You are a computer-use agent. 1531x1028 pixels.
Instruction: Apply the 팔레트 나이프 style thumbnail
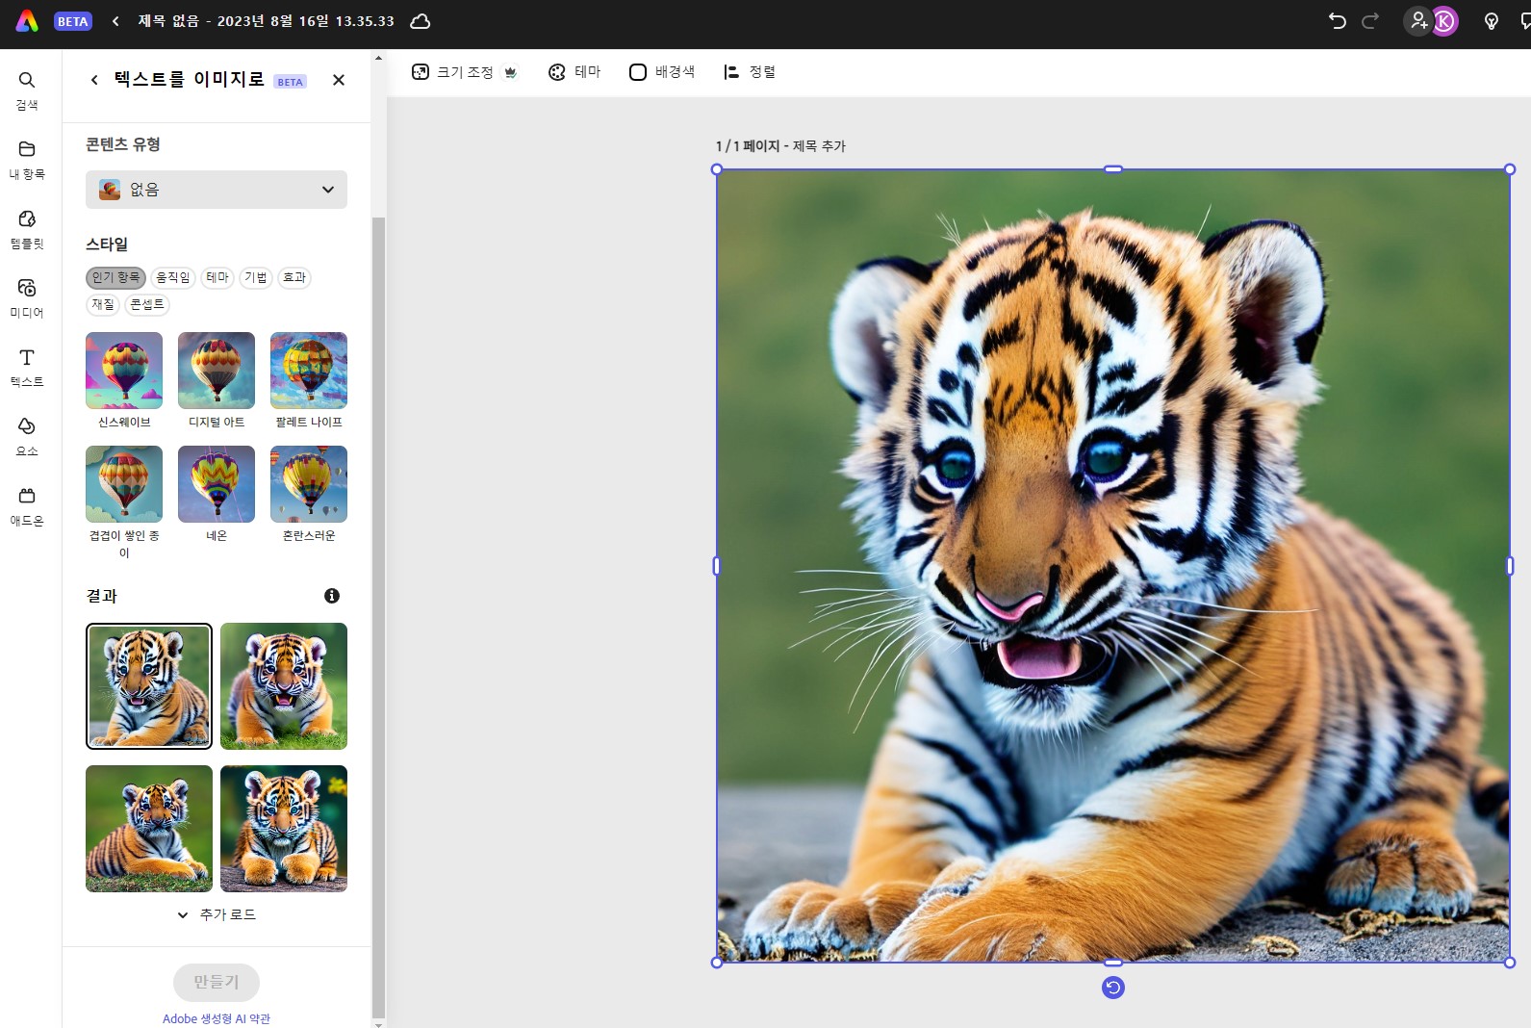click(309, 371)
